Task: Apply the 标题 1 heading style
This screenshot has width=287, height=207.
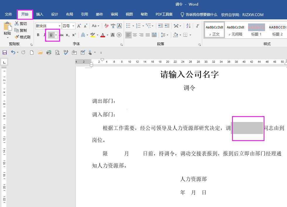Action: 256,30
